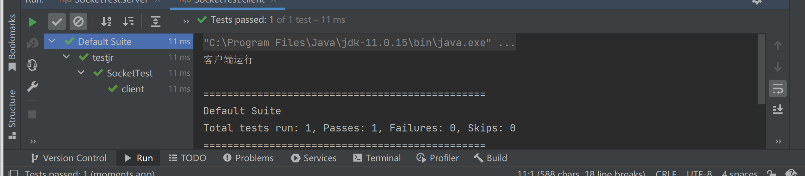805x176 pixels.
Task: Sort test results alphabetically
Action: (106, 21)
